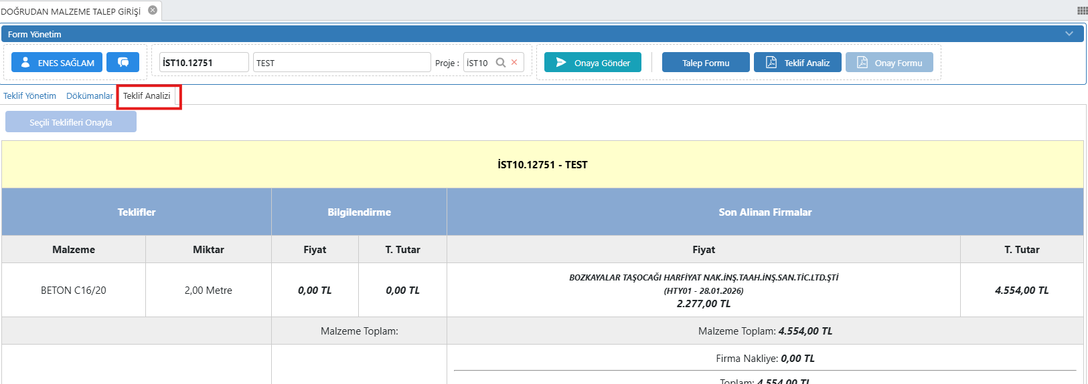Collapse the Form Yönetim panel chevron
The image size is (1088, 384).
(1069, 34)
